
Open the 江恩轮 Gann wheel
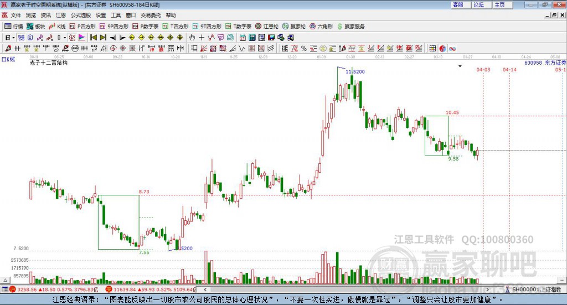pyautogui.click(x=267, y=27)
